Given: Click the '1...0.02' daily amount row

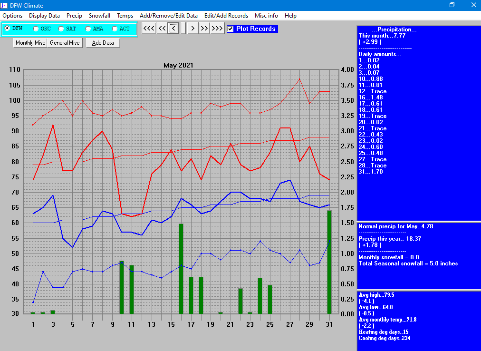Looking at the screenshot, I should [369, 60].
